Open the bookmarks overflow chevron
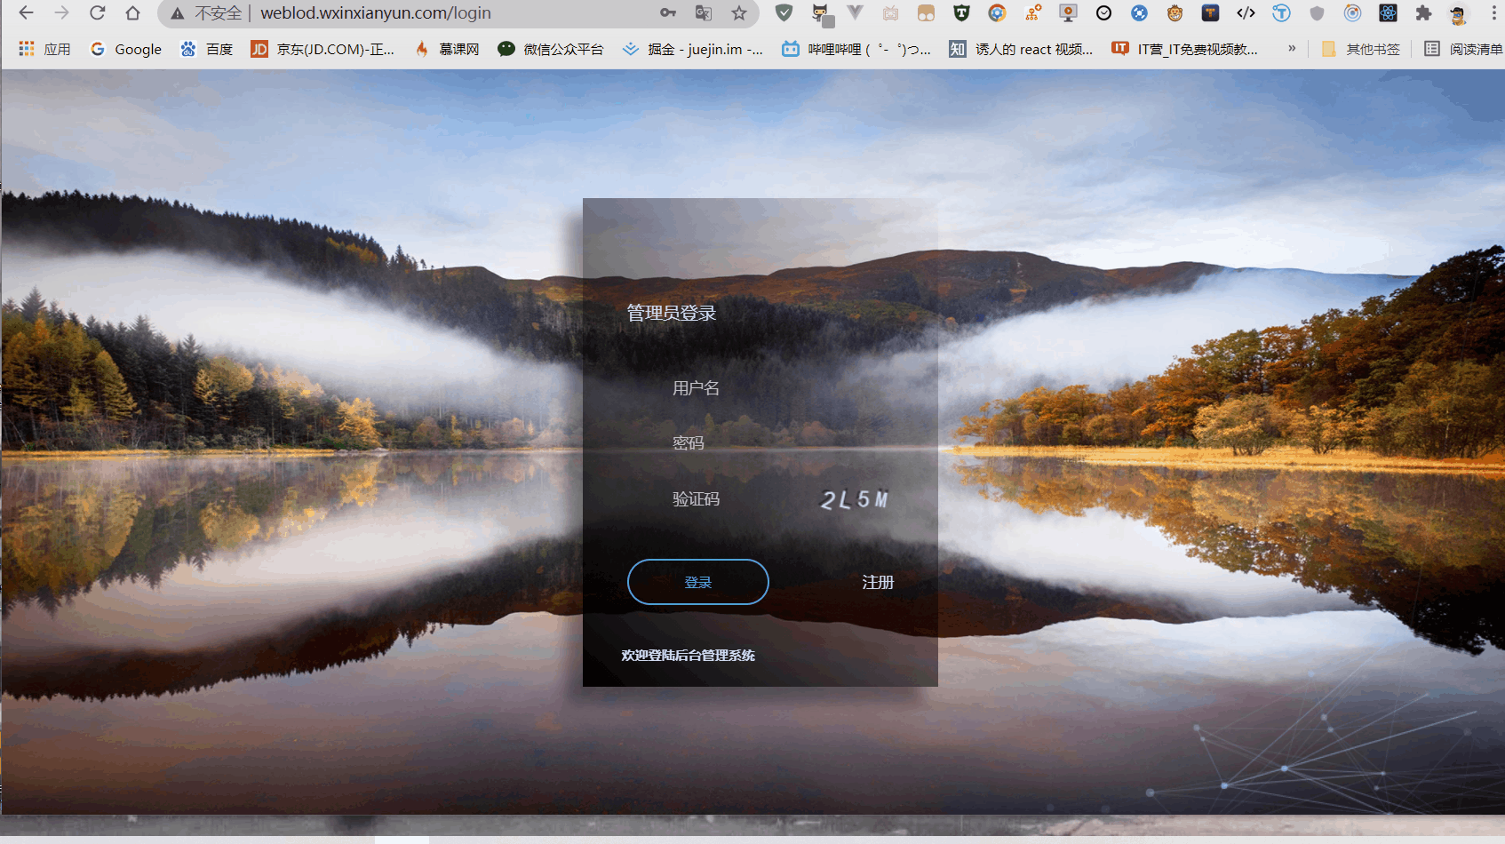The image size is (1505, 844). 1292,49
